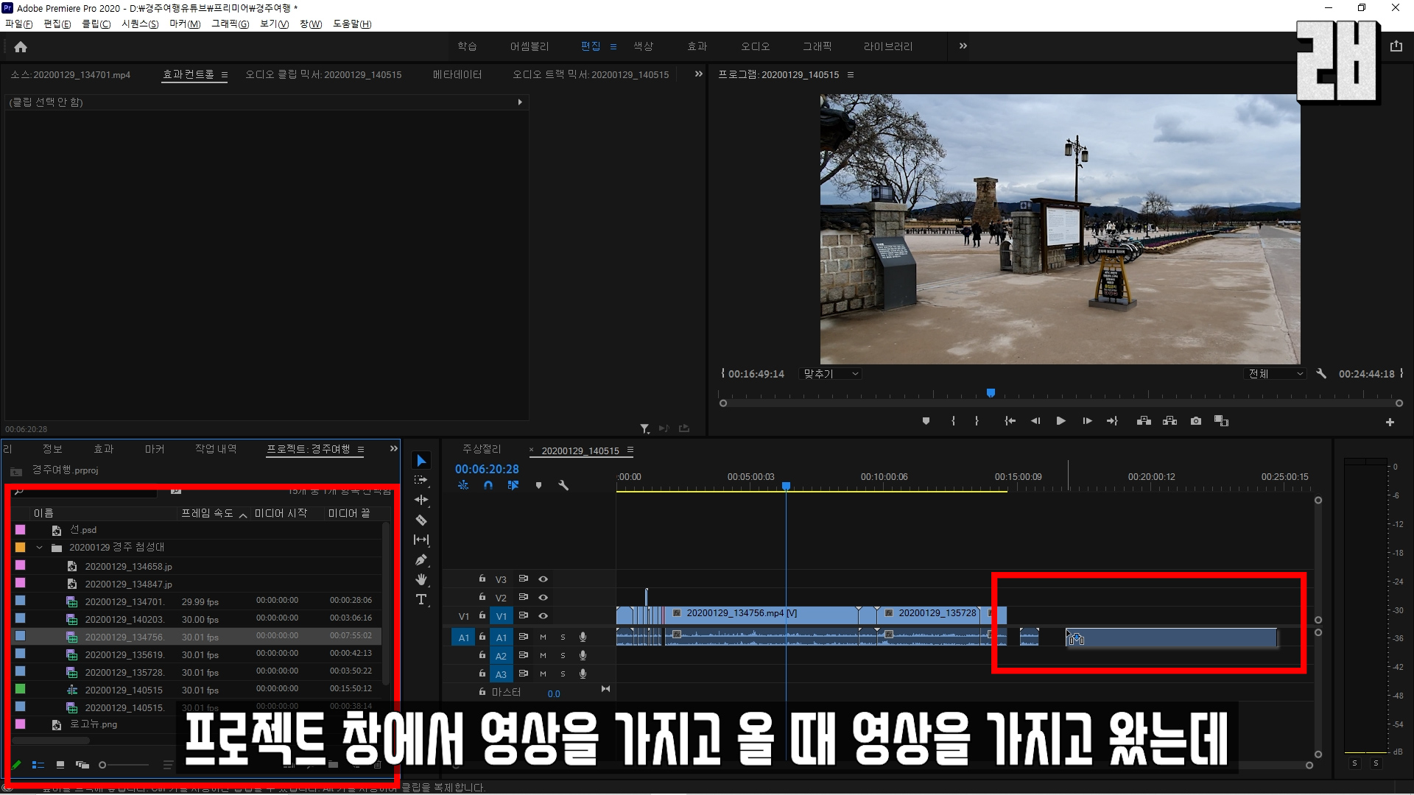
Task: Click the 프레임 속도 column header
Action: (207, 513)
